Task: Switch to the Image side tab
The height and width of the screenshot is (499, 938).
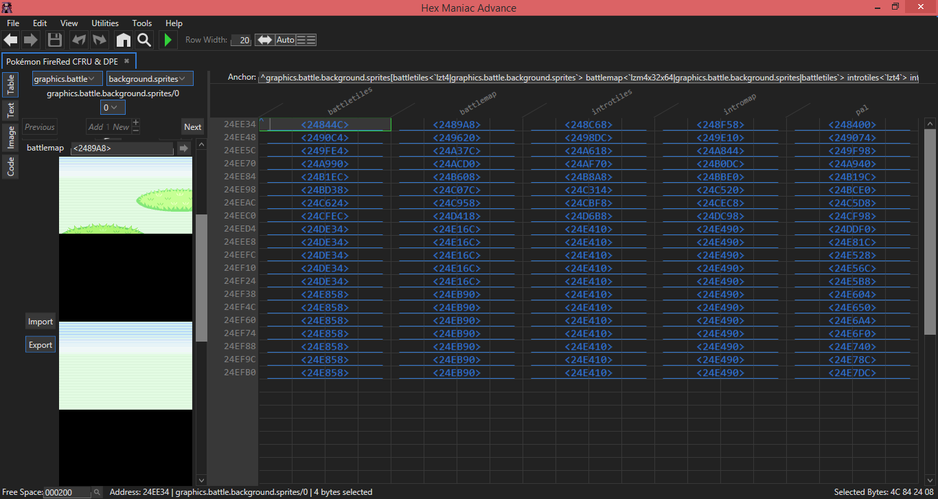Action: tap(11, 137)
